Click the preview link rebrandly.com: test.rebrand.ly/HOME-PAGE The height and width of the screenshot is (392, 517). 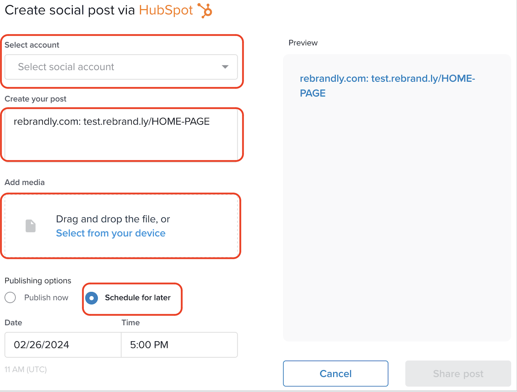pos(387,86)
